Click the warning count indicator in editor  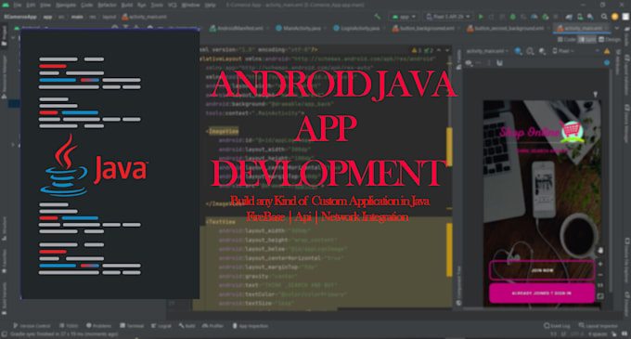pyautogui.click(x=416, y=50)
